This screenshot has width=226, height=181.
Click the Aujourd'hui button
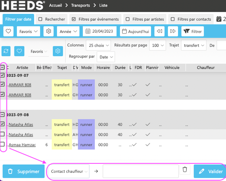pyautogui.click(x=136, y=31)
